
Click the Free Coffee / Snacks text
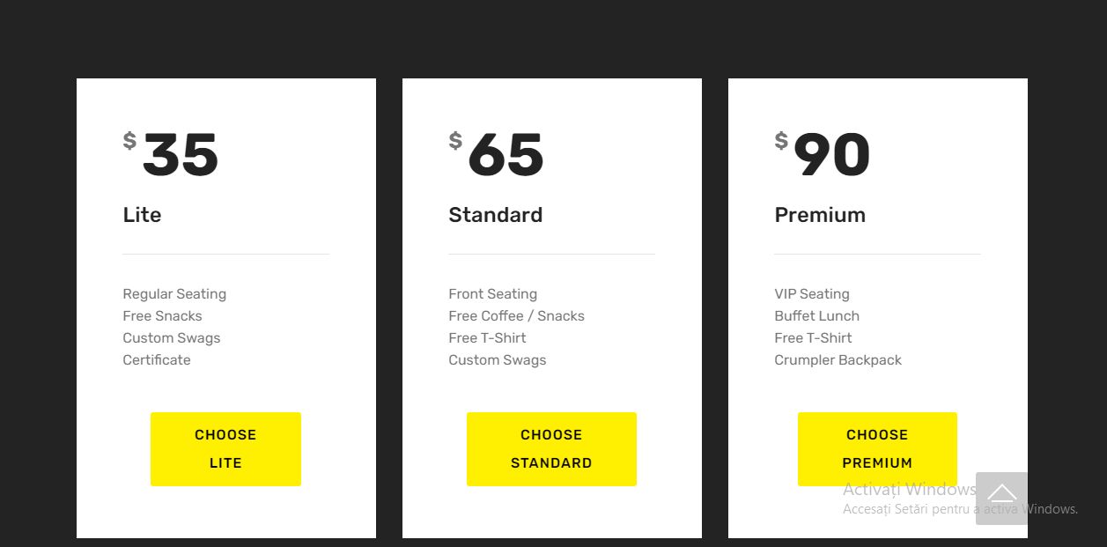pyautogui.click(x=516, y=316)
